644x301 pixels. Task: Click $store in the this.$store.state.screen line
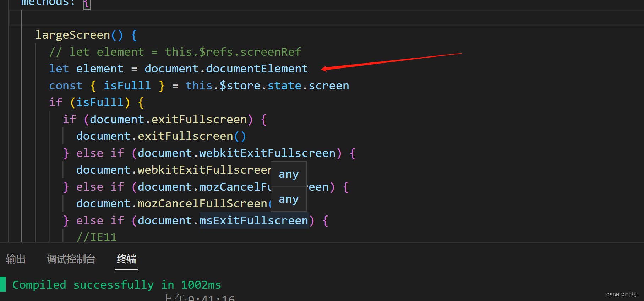click(240, 86)
